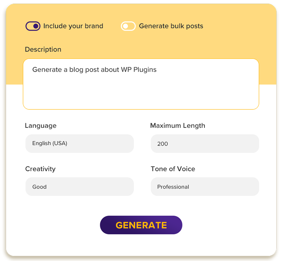The height and width of the screenshot is (261, 281).
Task: Click the word 'blog' in the description text
Action: point(76,70)
